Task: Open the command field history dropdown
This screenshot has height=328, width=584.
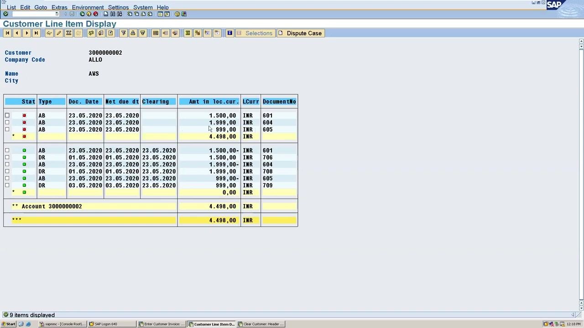Action: pos(57,14)
